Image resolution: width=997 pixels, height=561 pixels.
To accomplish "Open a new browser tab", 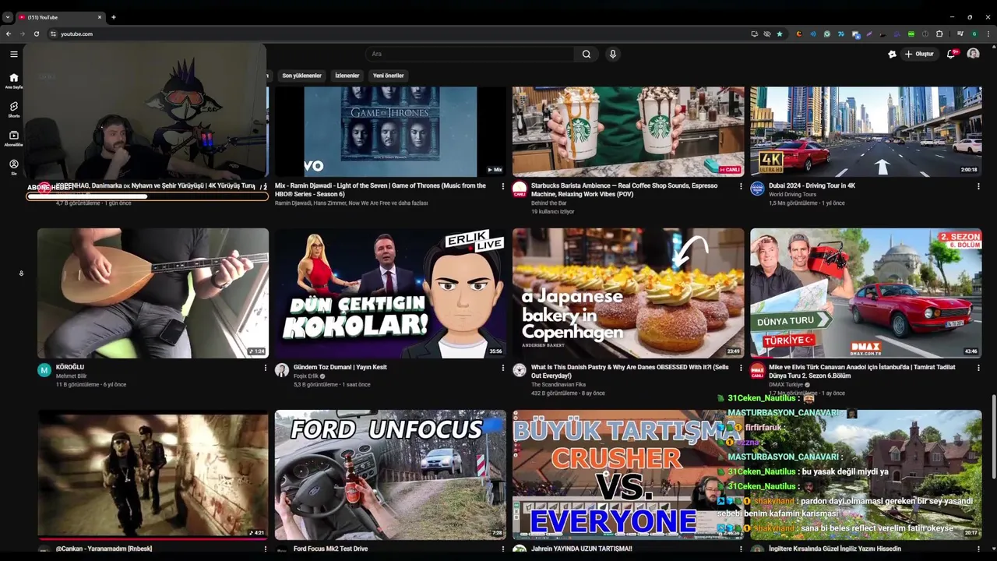I will click(x=114, y=17).
